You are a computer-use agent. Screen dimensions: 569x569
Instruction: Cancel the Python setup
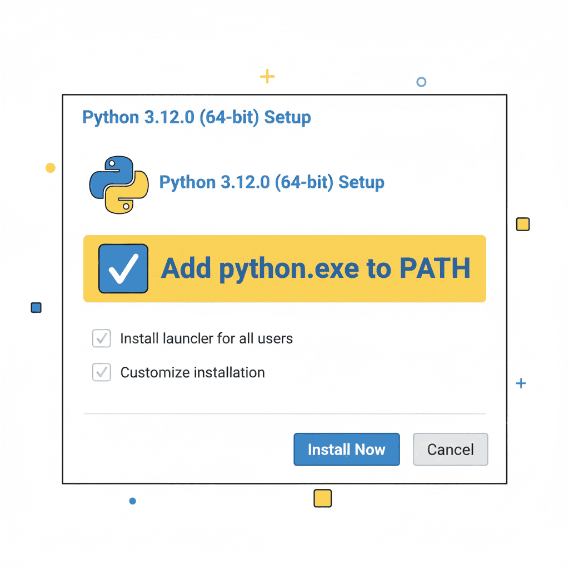[450, 450]
